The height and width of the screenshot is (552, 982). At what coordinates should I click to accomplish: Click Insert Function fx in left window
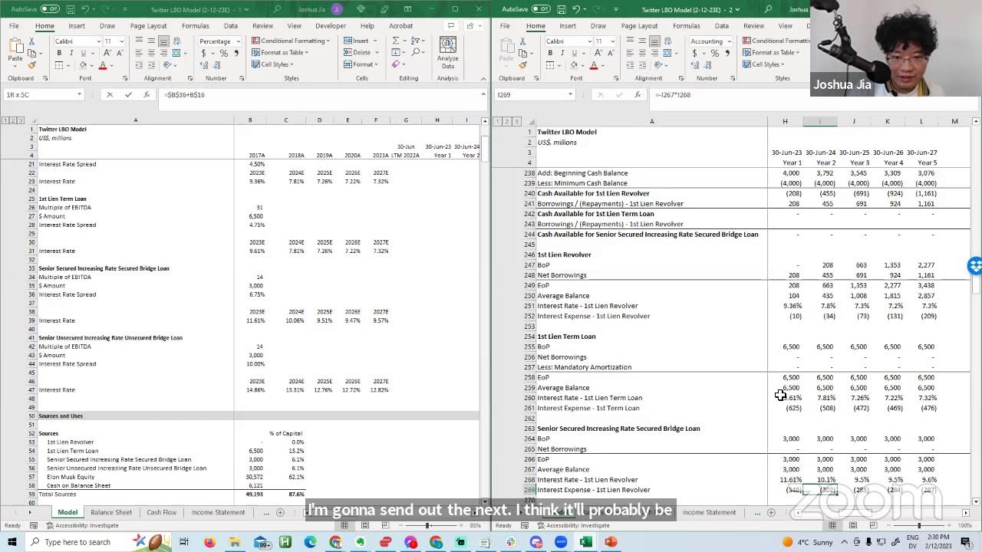point(147,94)
